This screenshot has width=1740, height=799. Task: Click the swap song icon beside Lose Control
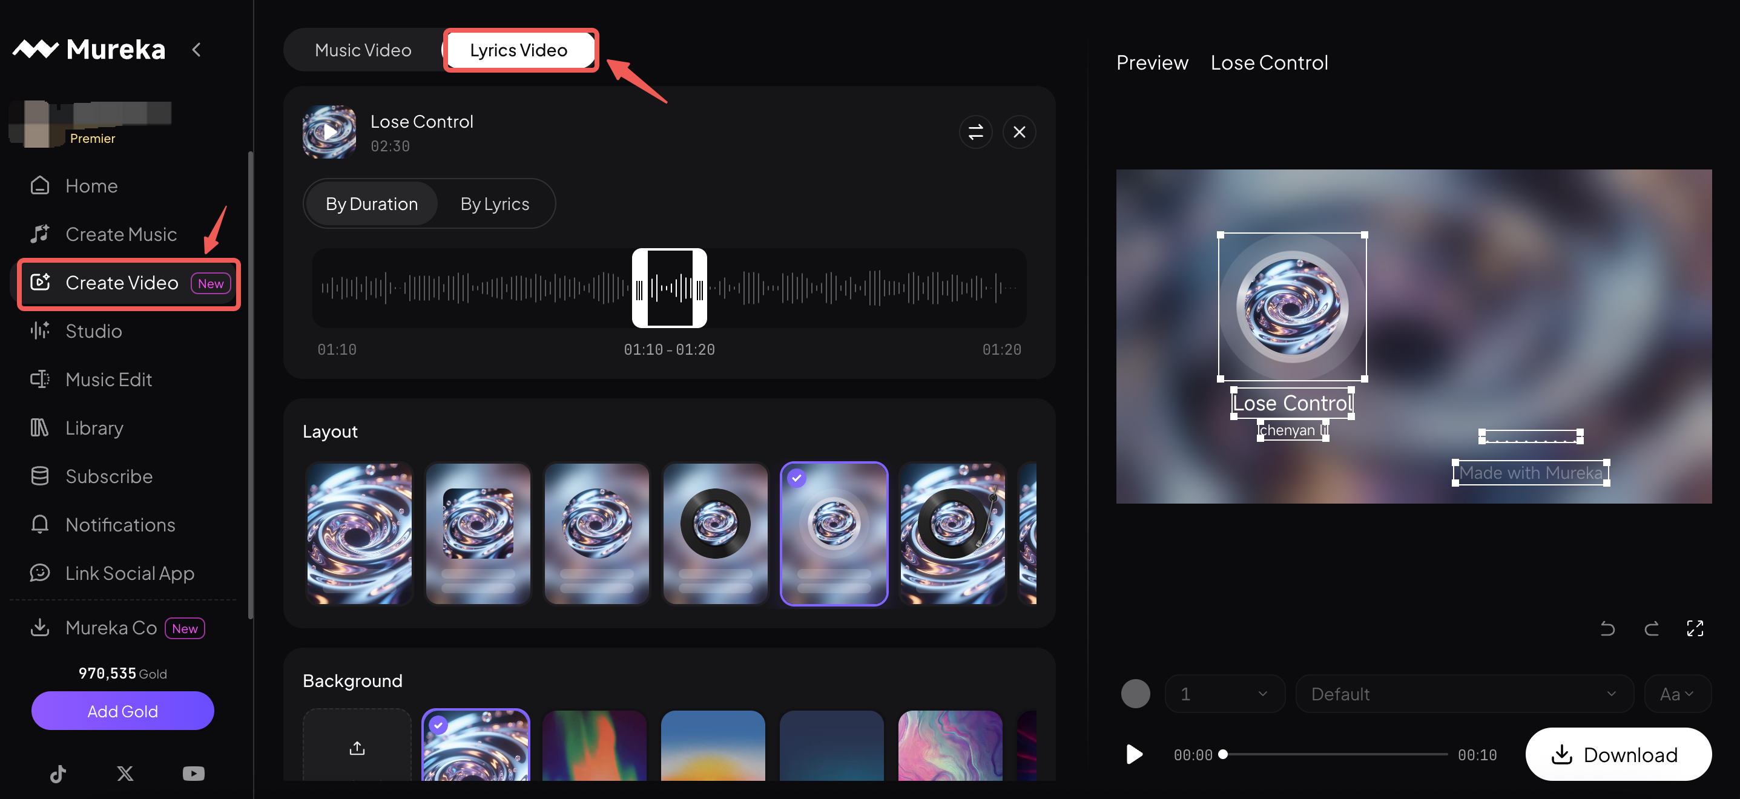[x=975, y=132]
